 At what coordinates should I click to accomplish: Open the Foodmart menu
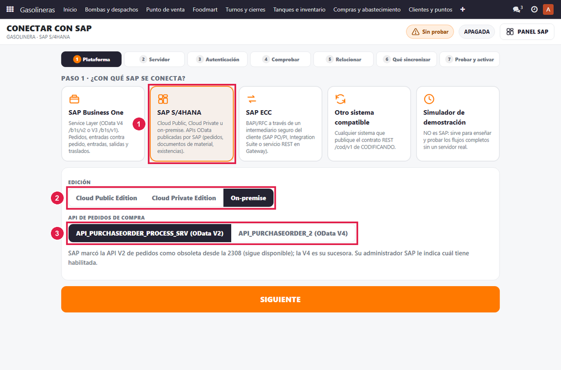[x=205, y=9]
